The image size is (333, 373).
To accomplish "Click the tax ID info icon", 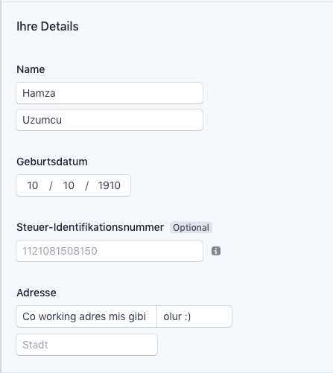I will coord(216,251).
